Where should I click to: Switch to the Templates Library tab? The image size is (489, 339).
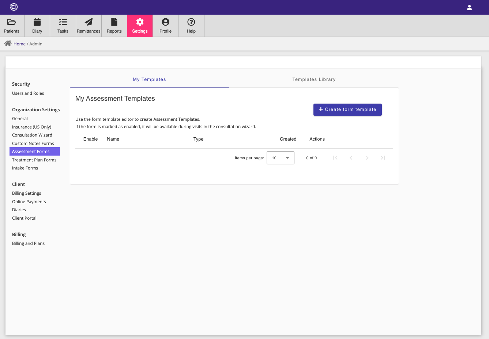coord(314,79)
